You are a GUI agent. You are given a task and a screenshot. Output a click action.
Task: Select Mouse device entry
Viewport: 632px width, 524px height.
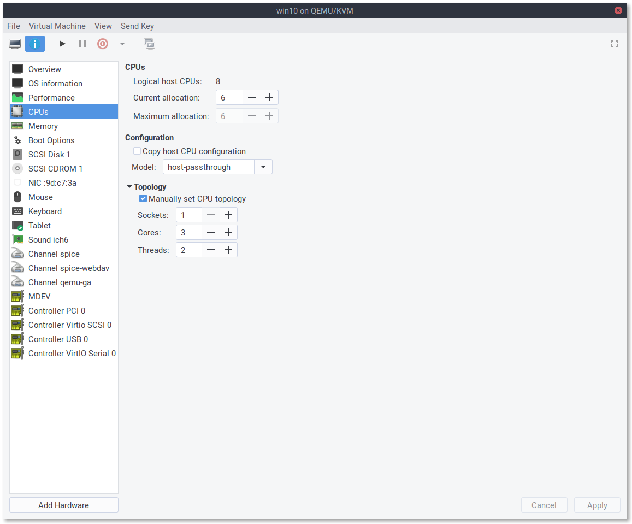(64, 197)
